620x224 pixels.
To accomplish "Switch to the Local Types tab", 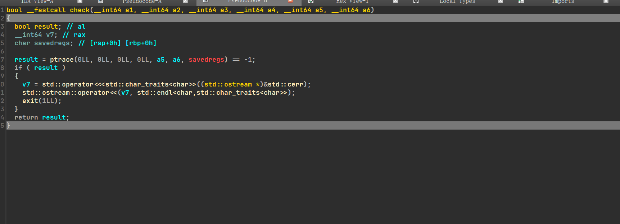I will (x=457, y=2).
